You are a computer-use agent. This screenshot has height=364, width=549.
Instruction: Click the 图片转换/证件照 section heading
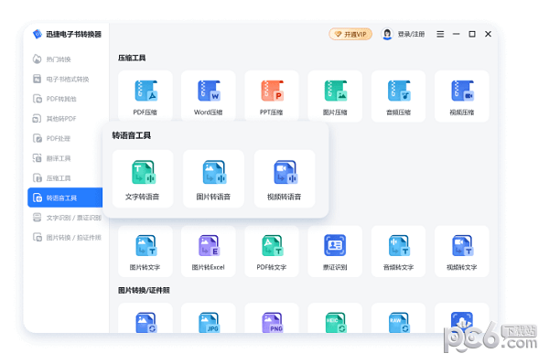click(x=144, y=290)
